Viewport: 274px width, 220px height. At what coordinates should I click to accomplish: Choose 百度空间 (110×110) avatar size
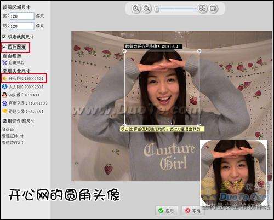[25, 103]
